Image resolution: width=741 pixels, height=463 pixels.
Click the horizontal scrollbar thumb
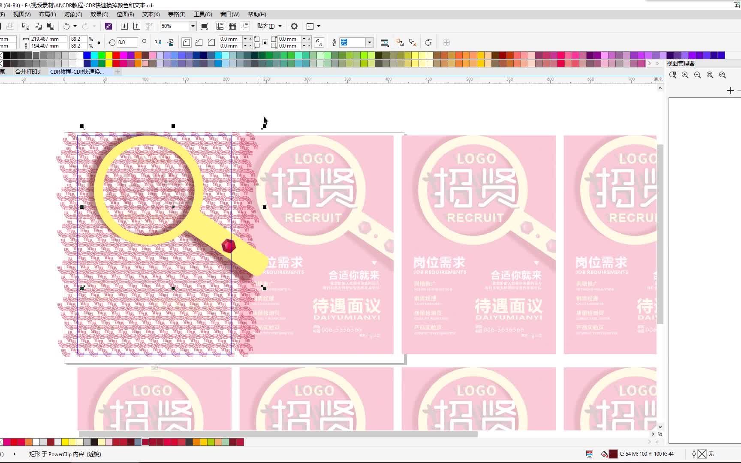pos(278,434)
